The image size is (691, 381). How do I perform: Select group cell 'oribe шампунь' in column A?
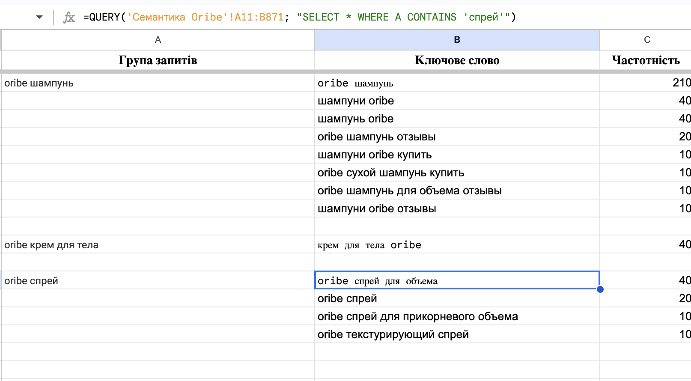point(158,83)
